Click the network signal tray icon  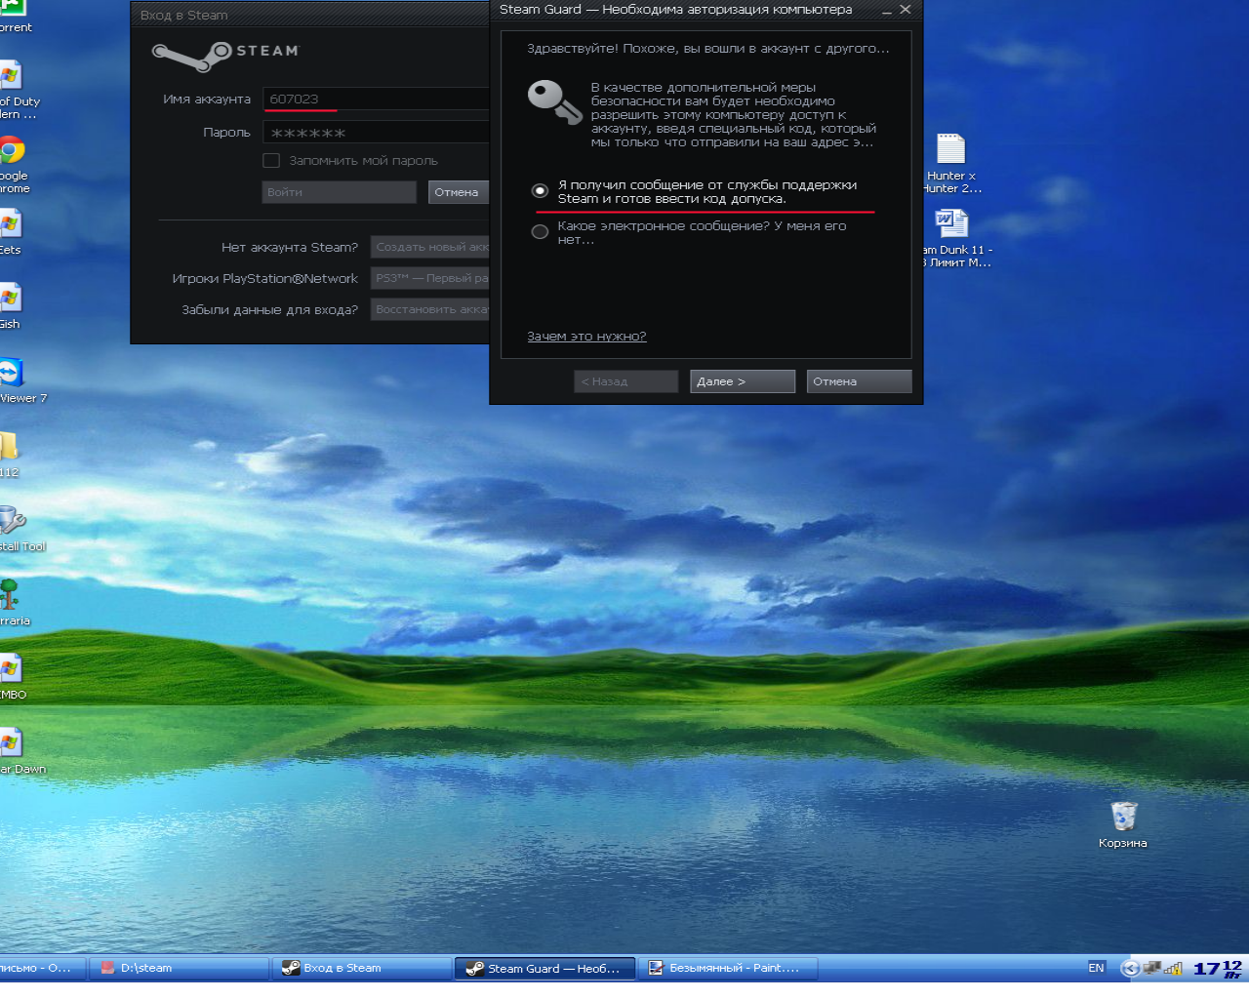point(1173,969)
